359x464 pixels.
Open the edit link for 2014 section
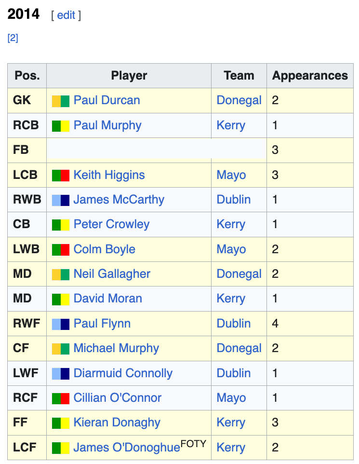pos(66,15)
